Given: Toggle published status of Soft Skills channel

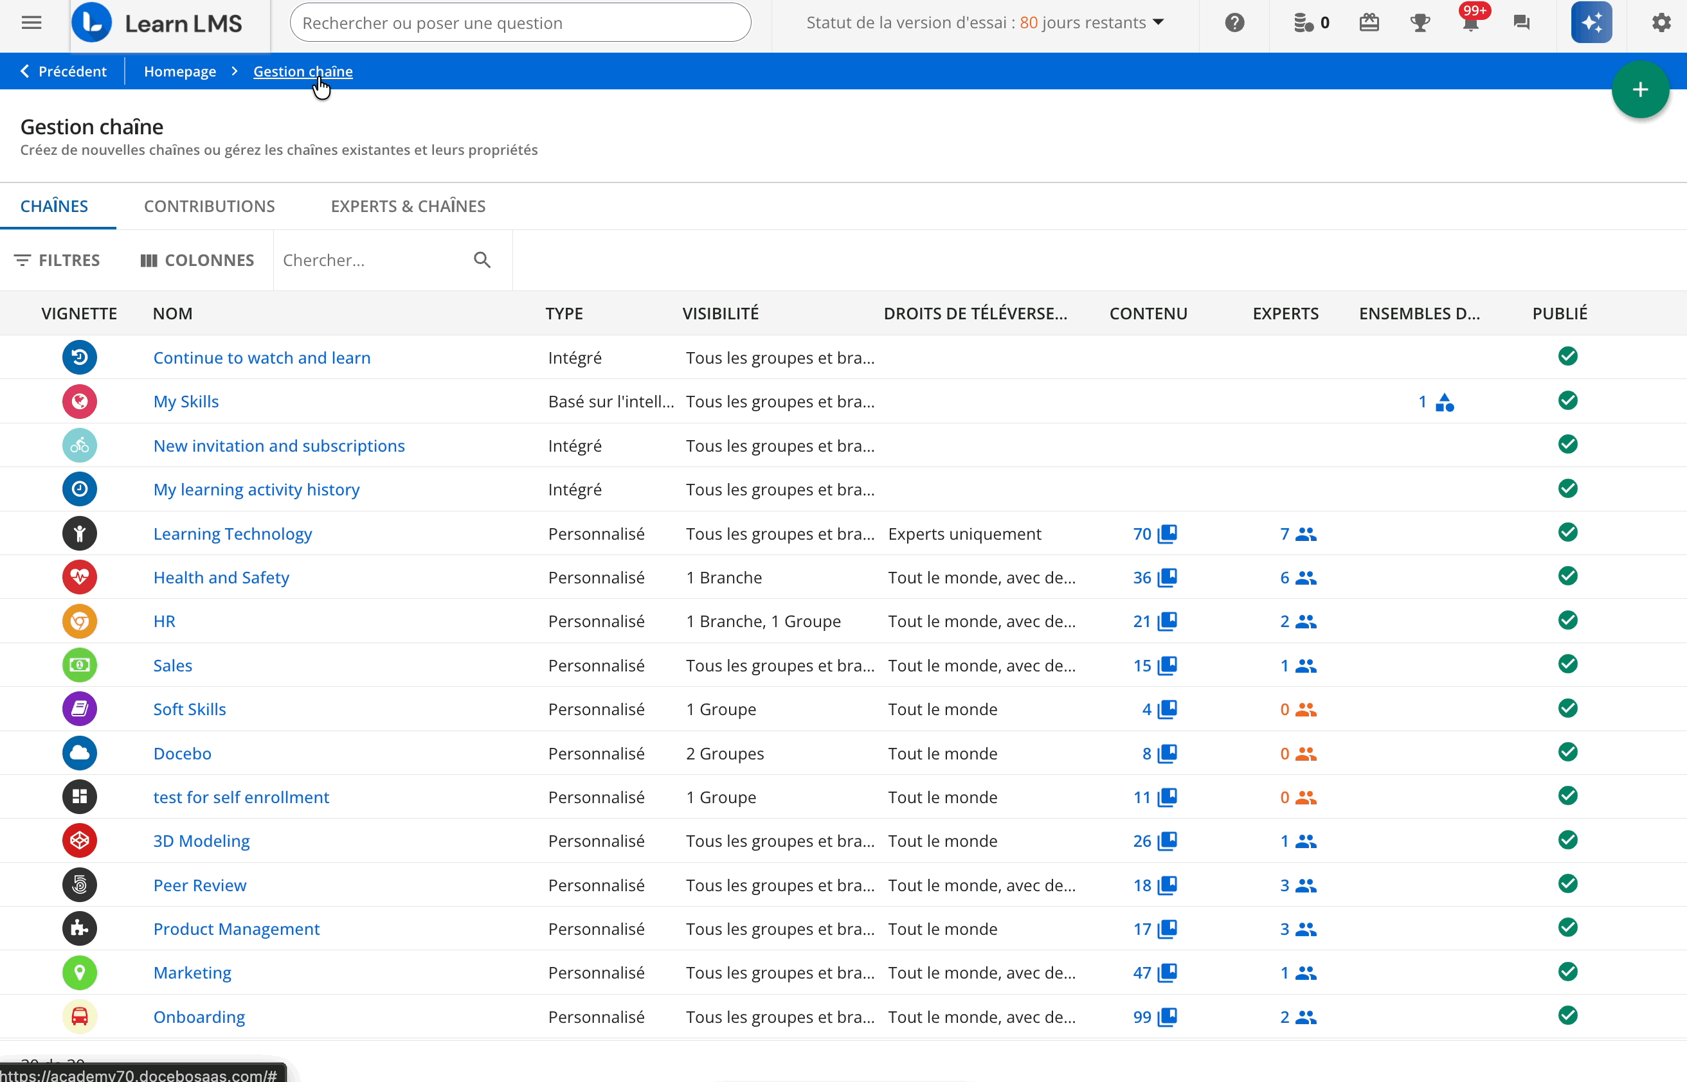Looking at the screenshot, I should 1567,708.
